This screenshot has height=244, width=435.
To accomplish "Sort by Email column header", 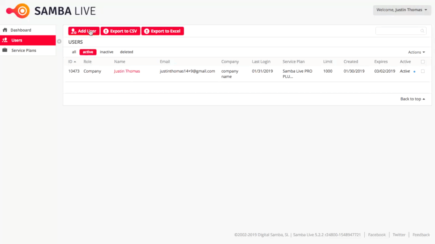I will click(x=165, y=62).
